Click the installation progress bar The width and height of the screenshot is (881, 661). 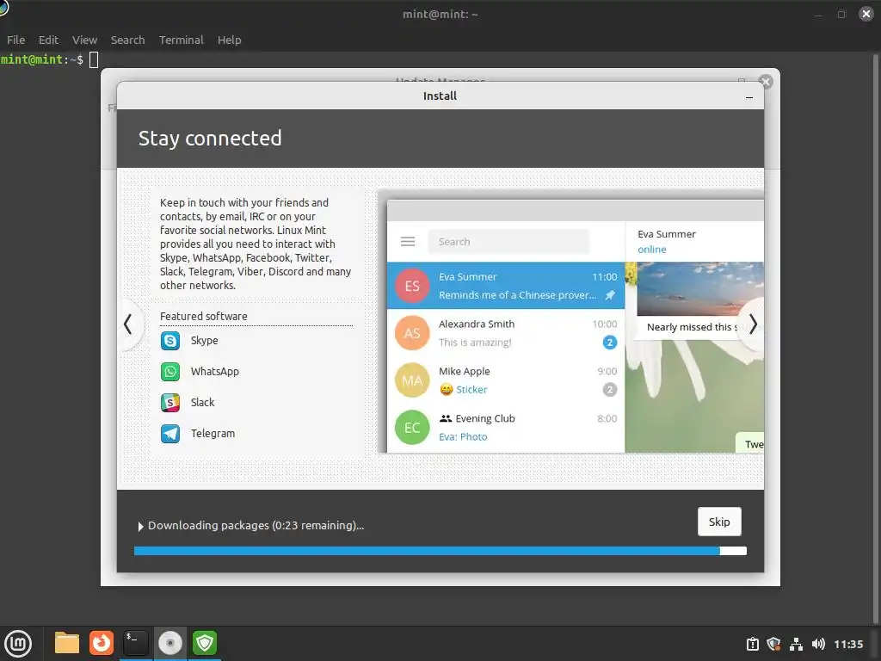click(x=440, y=551)
